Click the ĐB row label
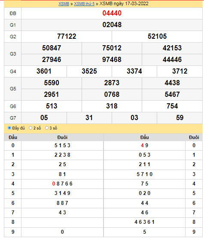 pos(13,13)
